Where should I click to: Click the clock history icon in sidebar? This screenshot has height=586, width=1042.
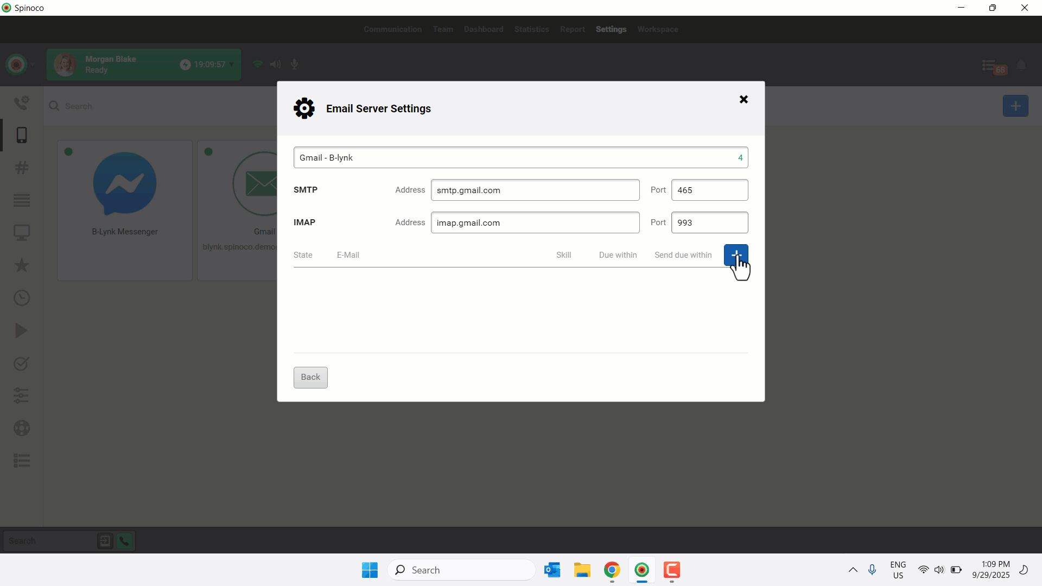22,298
